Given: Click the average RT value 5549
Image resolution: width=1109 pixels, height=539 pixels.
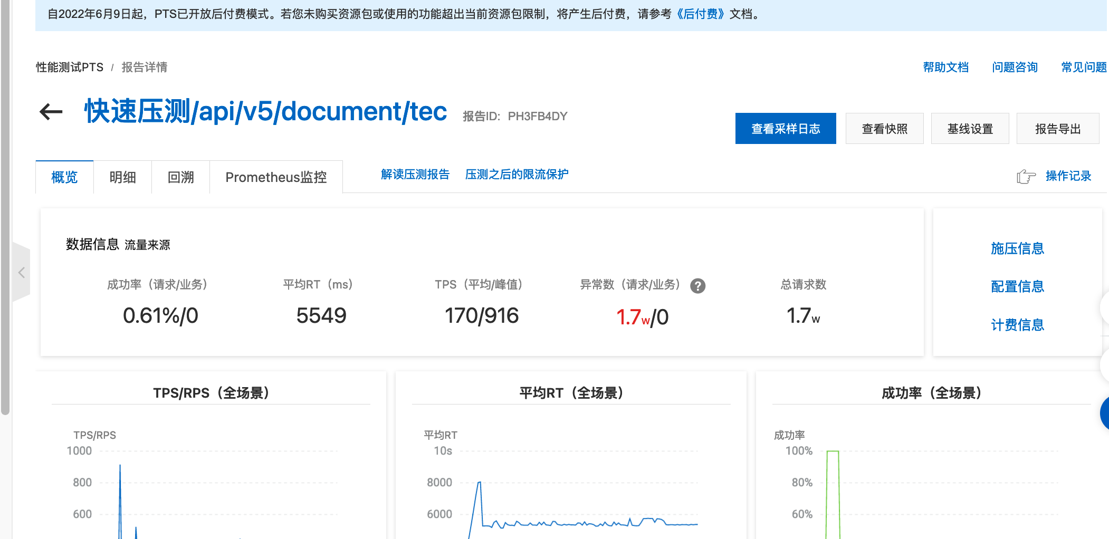Looking at the screenshot, I should [321, 316].
